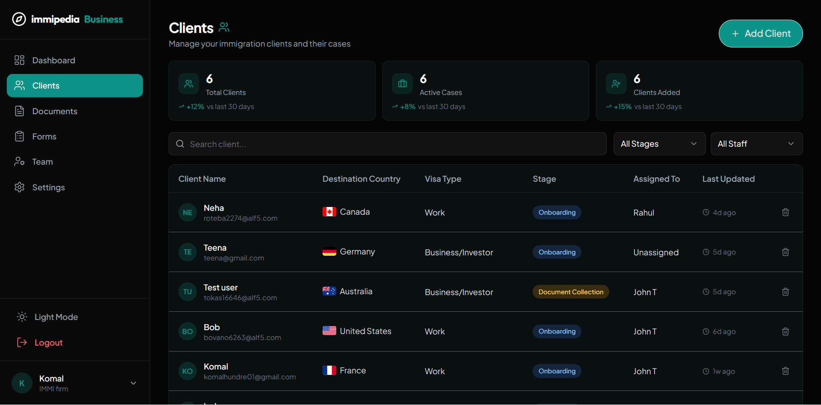Expand the Komal account menu chevron

(133, 383)
